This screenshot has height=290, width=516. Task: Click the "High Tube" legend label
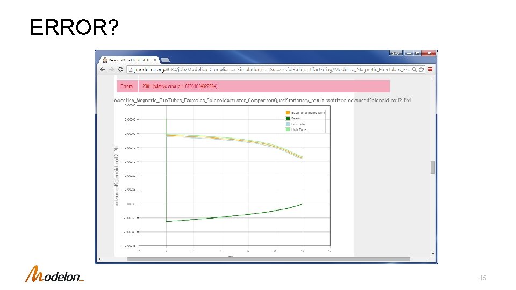click(x=299, y=129)
